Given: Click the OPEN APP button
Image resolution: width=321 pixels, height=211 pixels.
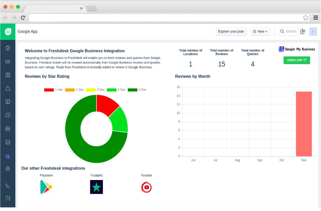Looking at the screenshot, I should point(297,60).
